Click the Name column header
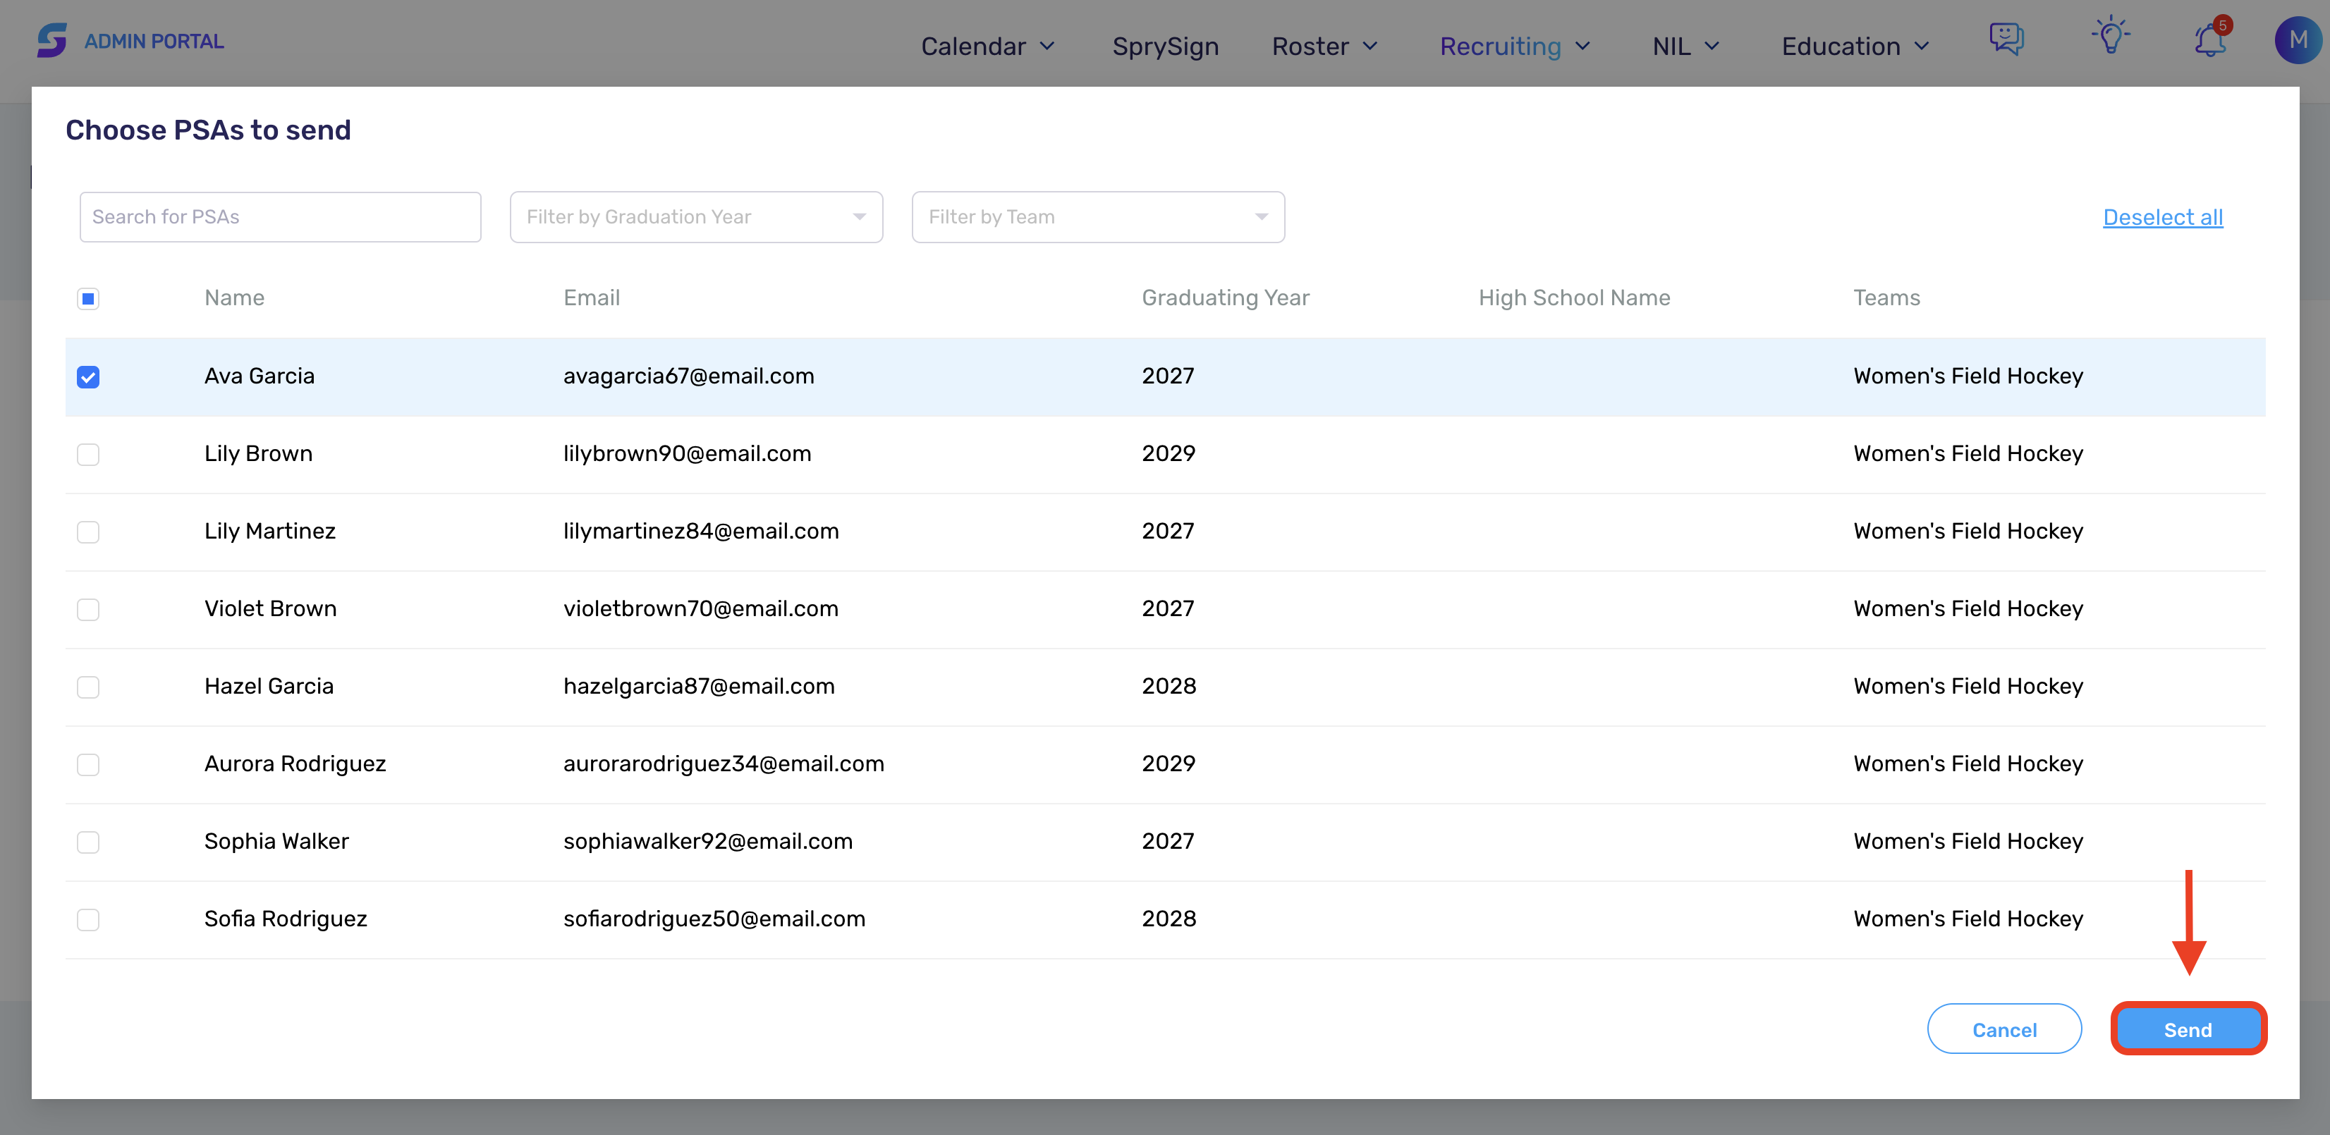 pos(234,297)
